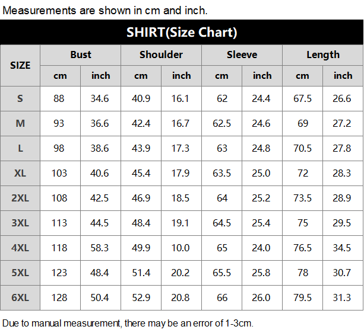Click the 3XL sleeve value 64.5

pyautogui.click(x=221, y=223)
